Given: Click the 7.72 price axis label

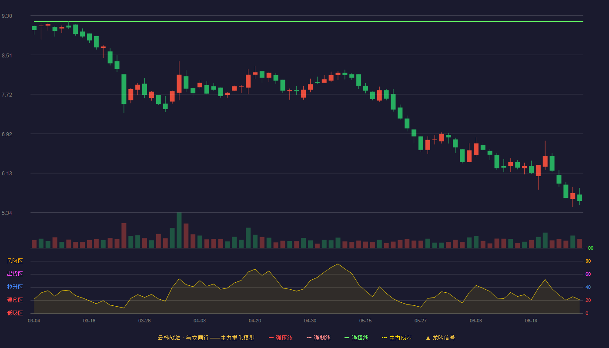Looking at the screenshot, I should pyautogui.click(x=7, y=95).
